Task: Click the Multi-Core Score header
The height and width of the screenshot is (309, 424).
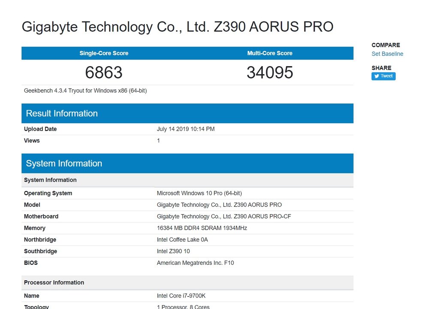Action: coord(270,53)
